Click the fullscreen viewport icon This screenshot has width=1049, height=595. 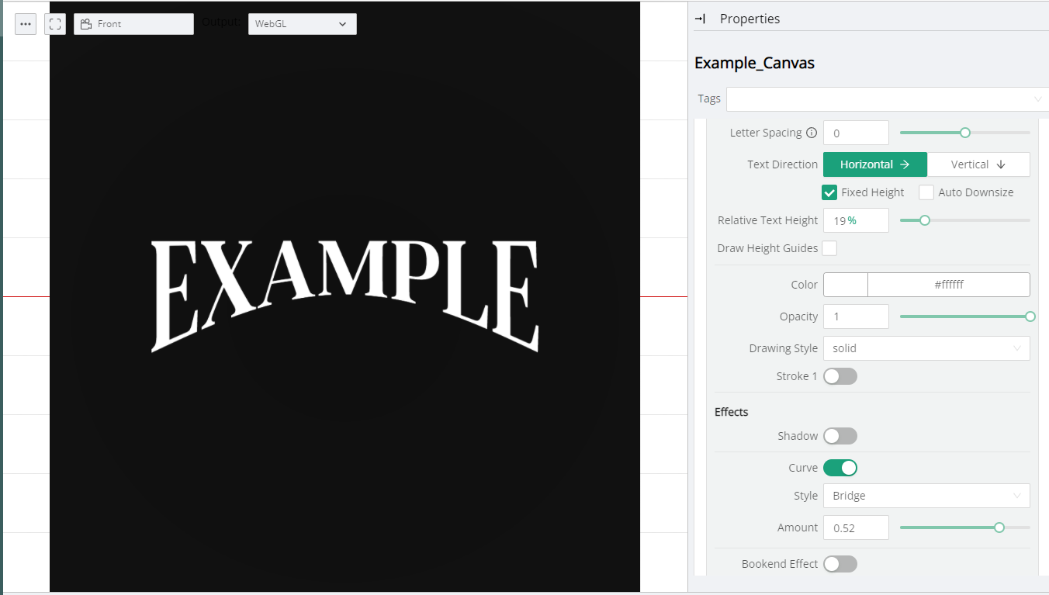(55, 24)
